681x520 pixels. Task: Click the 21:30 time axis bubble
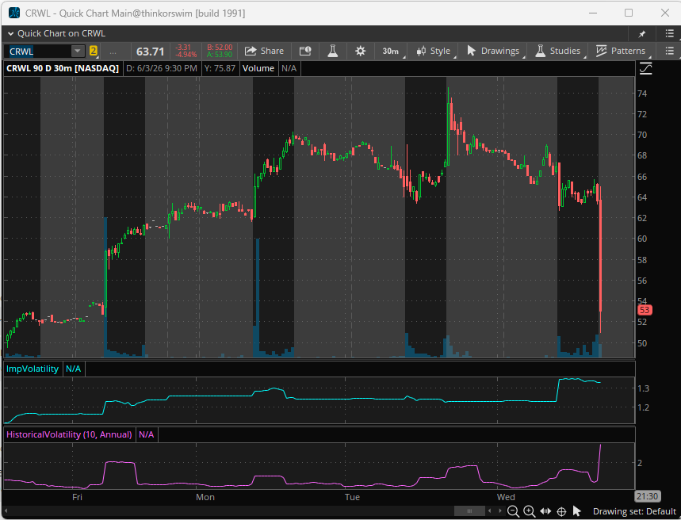[x=647, y=496]
